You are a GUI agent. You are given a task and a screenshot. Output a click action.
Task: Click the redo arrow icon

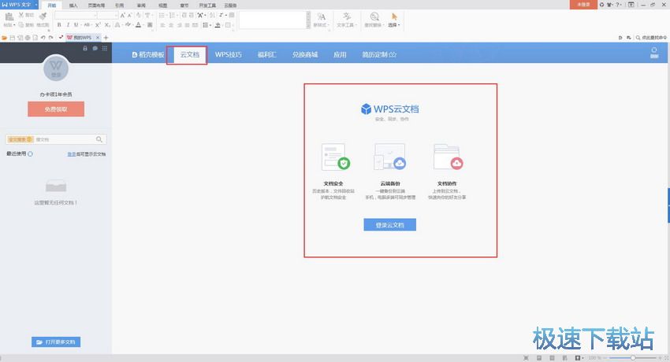51,38
